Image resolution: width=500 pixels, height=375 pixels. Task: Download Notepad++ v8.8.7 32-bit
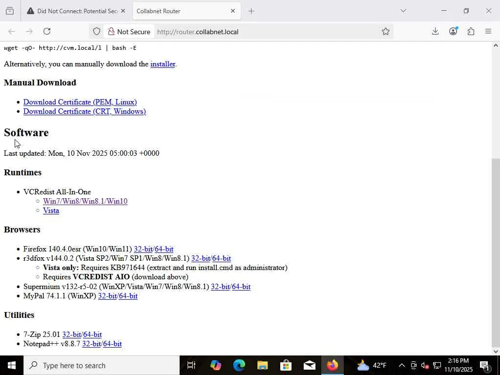coord(91,344)
